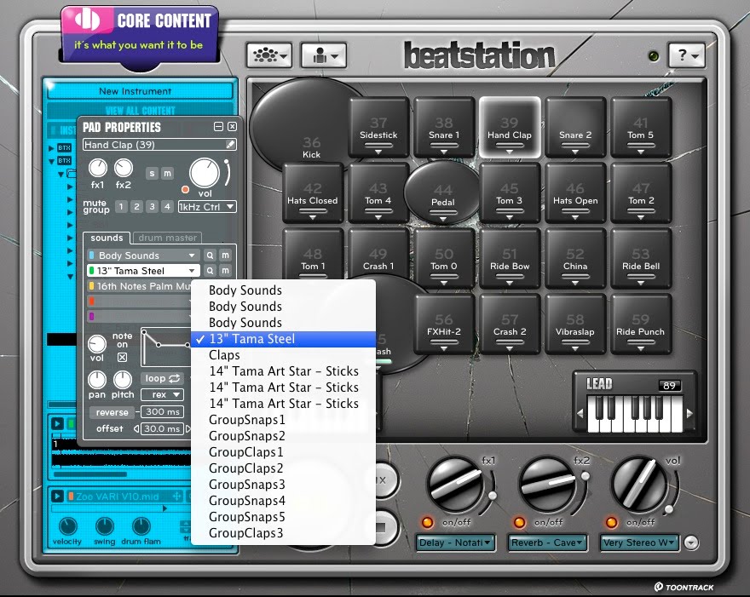Screen dimensions: 750x597
Task: Click the New Instrument button
Action: (x=141, y=91)
